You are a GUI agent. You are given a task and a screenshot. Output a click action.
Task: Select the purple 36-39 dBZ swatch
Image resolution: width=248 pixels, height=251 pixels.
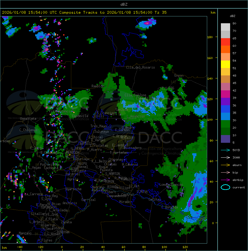coord(225,102)
